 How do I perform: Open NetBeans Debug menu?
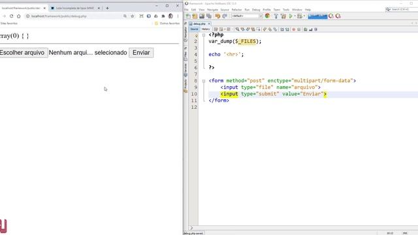click(x=256, y=10)
